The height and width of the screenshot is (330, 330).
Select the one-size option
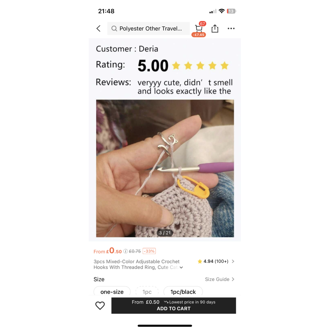tap(112, 292)
